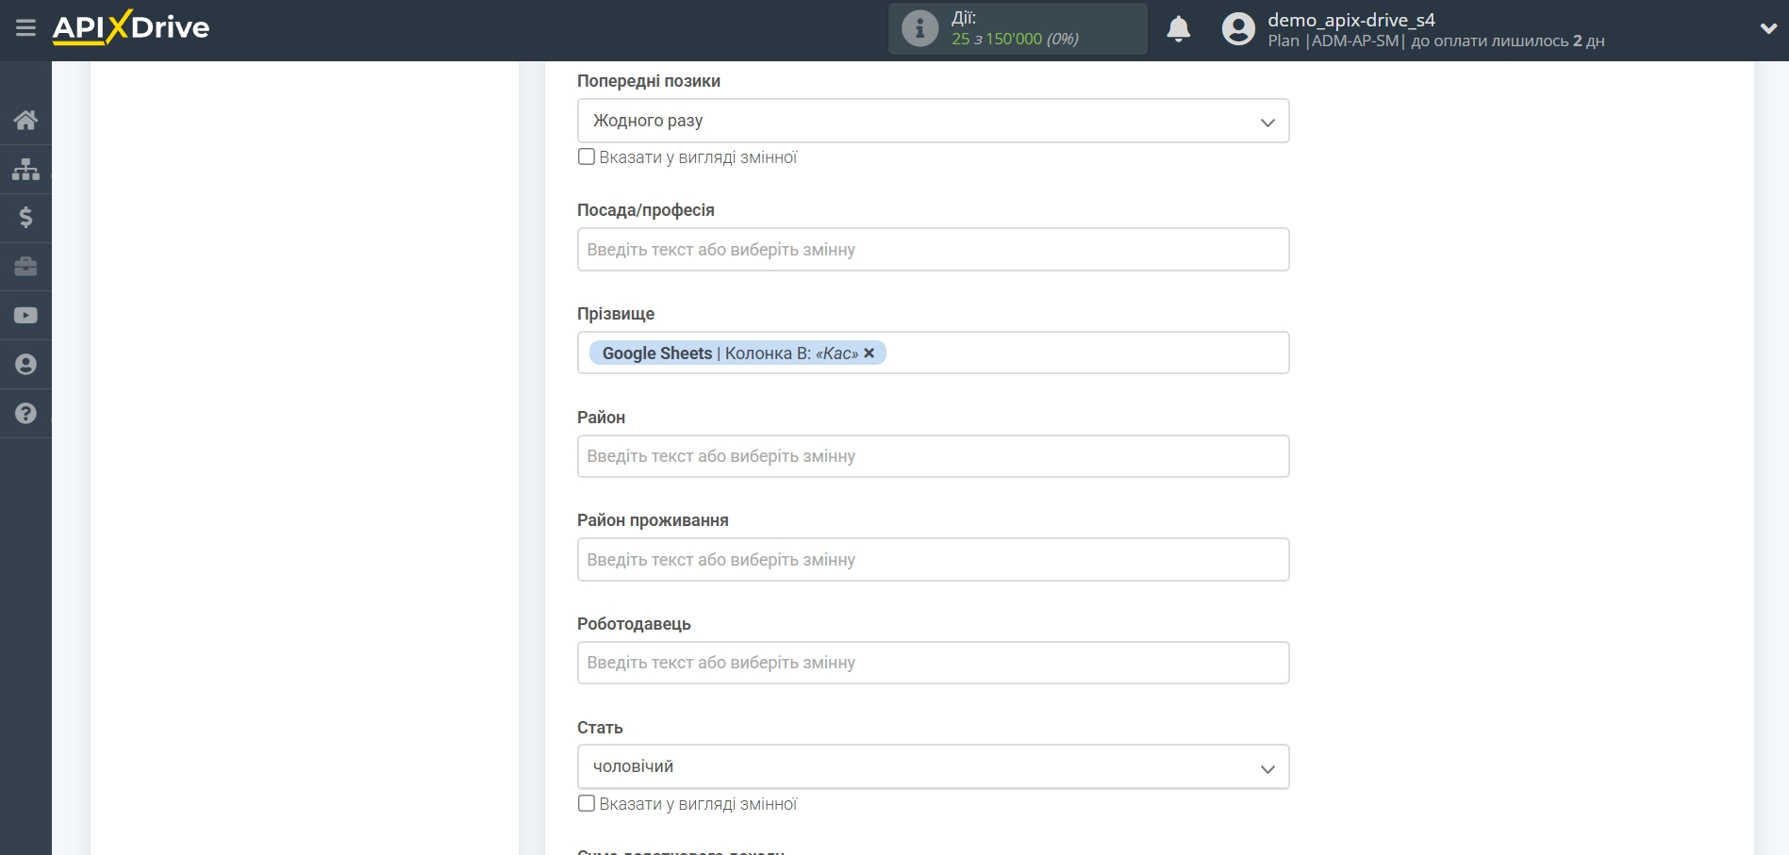Go to the home icon in sidebar
1789x855 pixels.
pyautogui.click(x=25, y=120)
